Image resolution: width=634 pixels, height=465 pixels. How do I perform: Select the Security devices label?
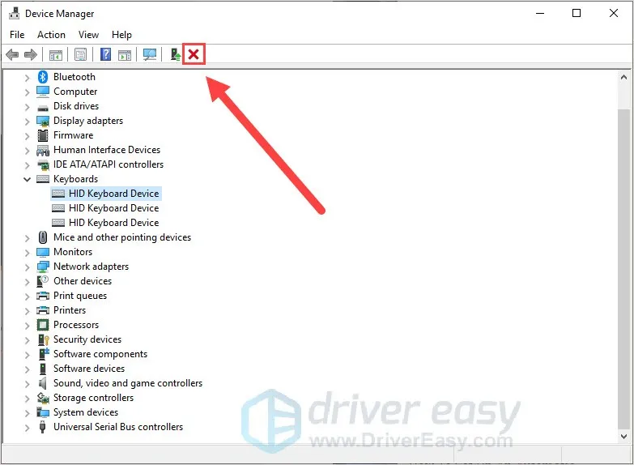pos(87,339)
